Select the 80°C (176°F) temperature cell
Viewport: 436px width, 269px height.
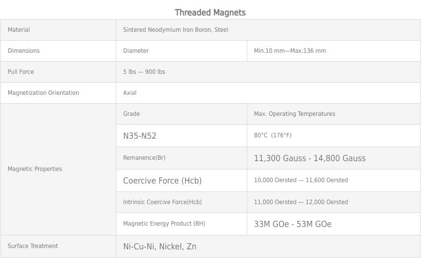(272, 135)
